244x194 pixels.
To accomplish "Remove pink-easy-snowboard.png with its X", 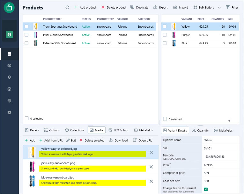I will (151, 167).
